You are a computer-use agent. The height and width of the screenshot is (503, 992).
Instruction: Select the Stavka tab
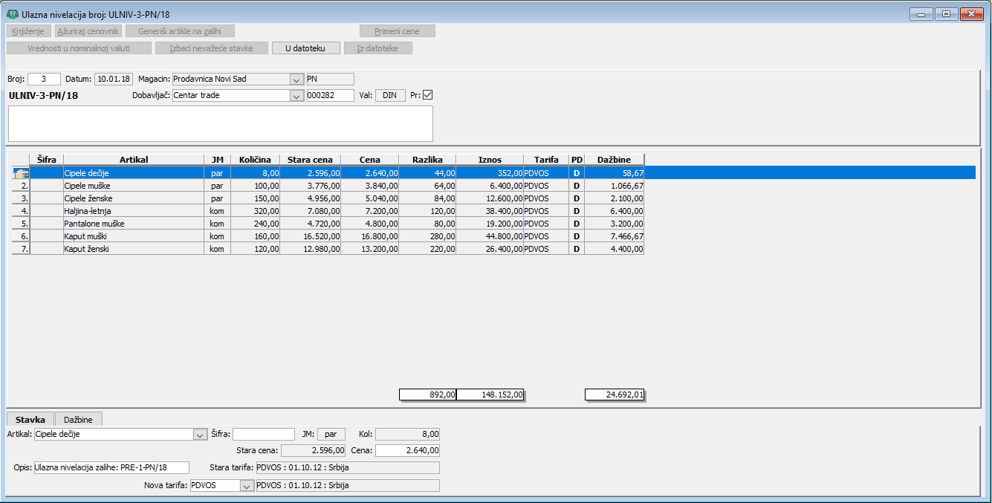pos(30,420)
